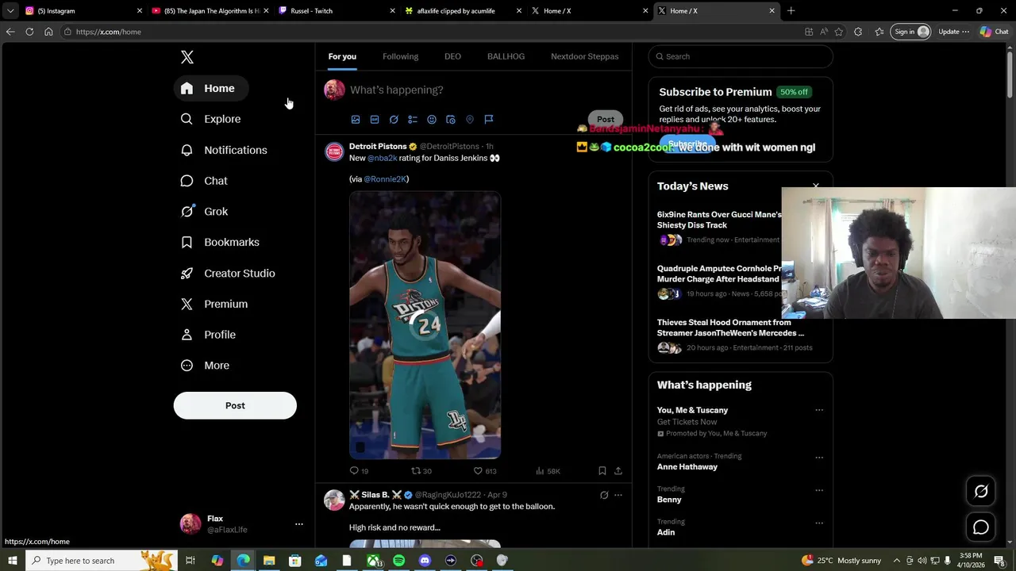Click the Search box on X

coord(741,56)
